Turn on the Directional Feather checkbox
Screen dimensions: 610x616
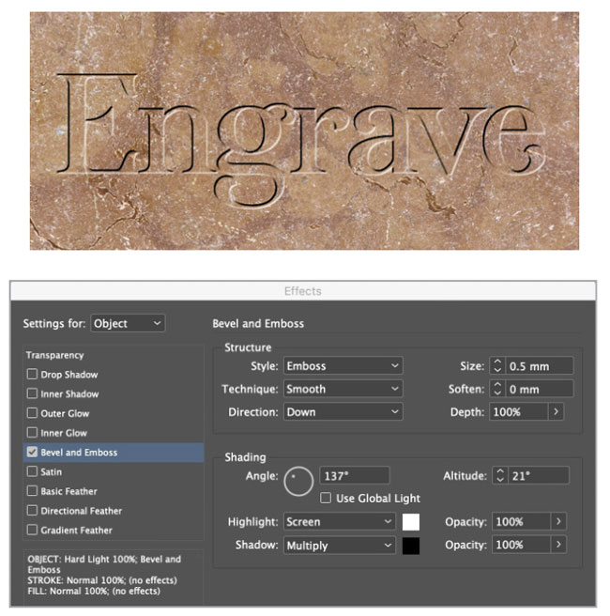[x=32, y=510]
